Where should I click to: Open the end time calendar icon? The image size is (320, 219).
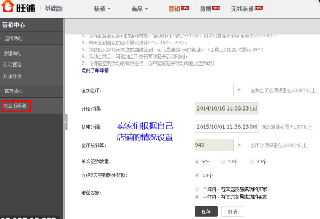pyautogui.click(x=253, y=127)
